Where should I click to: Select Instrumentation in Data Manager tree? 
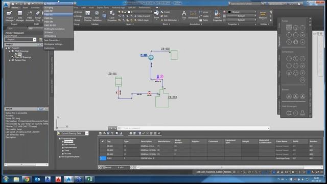pyautogui.click(x=71, y=147)
